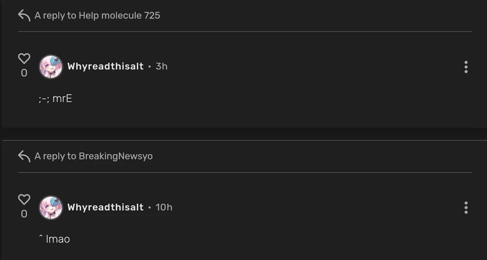The height and width of the screenshot is (260, 487).
Task: Open the avatar on the 10h comment
Action: (51, 207)
